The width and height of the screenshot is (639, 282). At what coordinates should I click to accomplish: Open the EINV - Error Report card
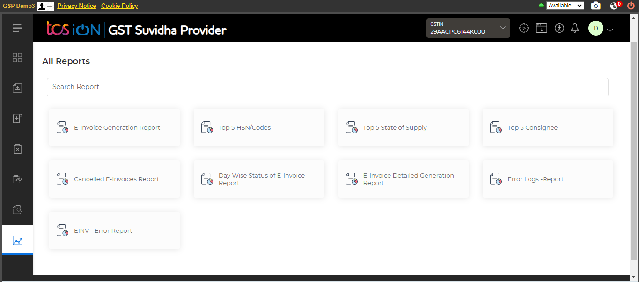[x=114, y=230]
